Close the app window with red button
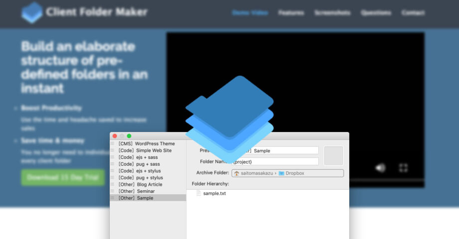Image resolution: width=459 pixels, height=239 pixels. pyautogui.click(x=115, y=136)
